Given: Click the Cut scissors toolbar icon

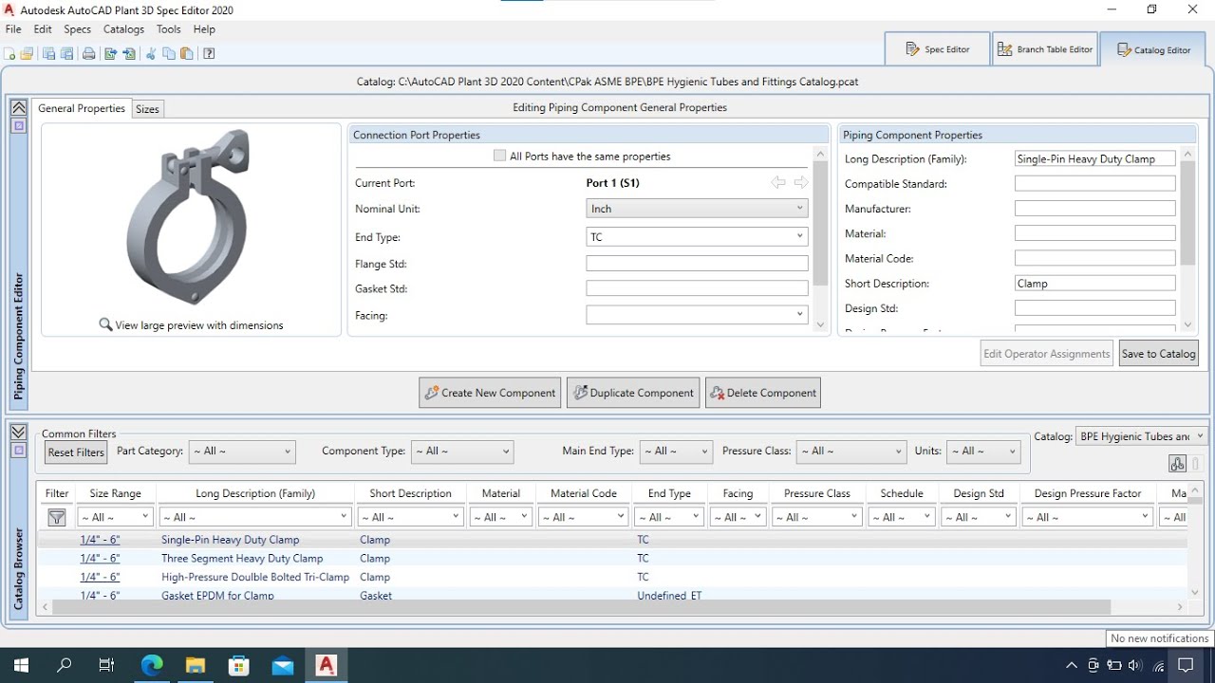Looking at the screenshot, I should pyautogui.click(x=150, y=54).
